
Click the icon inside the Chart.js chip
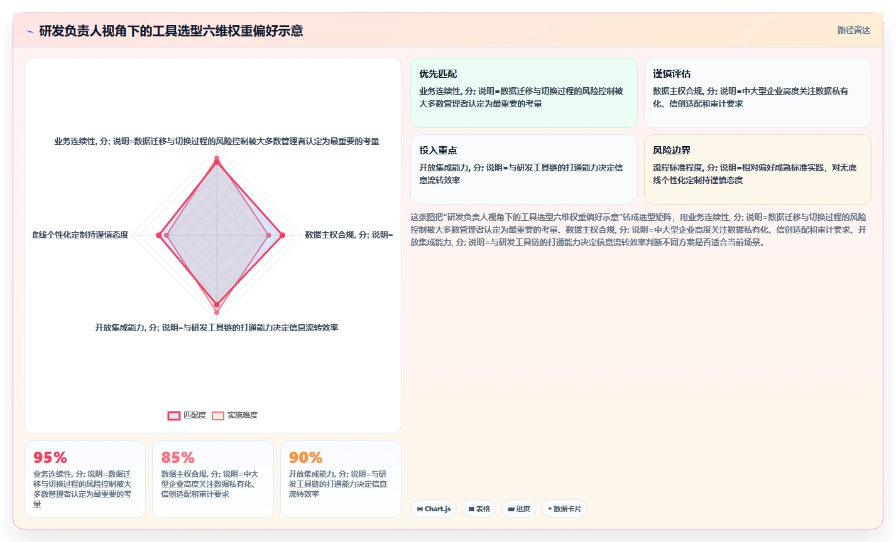coord(420,509)
